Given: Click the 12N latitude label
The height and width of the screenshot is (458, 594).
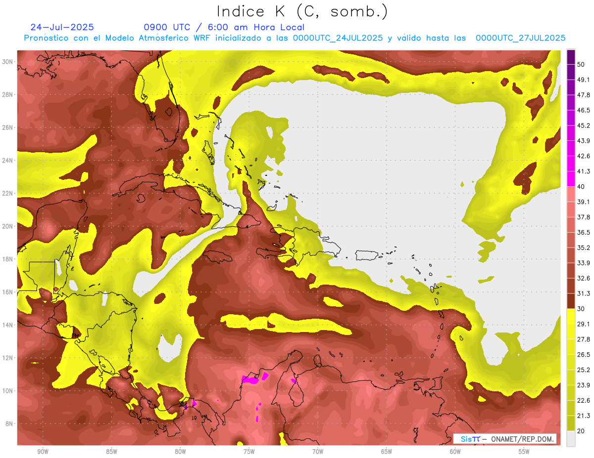Looking at the screenshot, I should (7, 358).
